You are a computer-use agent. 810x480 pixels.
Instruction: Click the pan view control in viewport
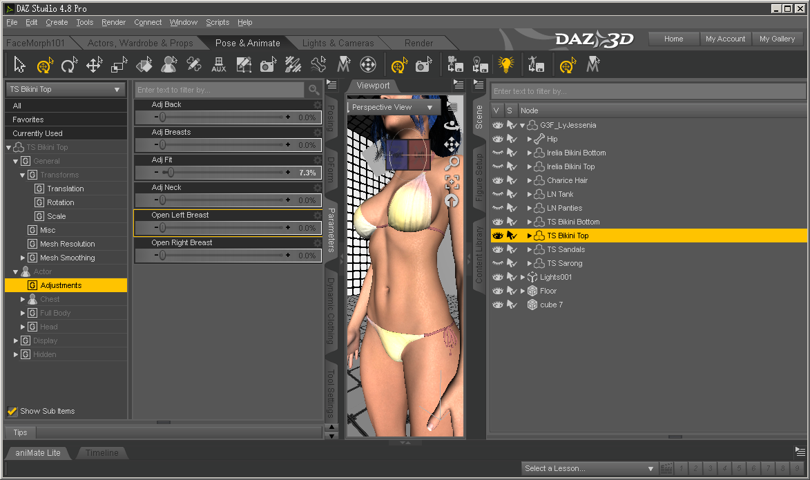tap(452, 144)
